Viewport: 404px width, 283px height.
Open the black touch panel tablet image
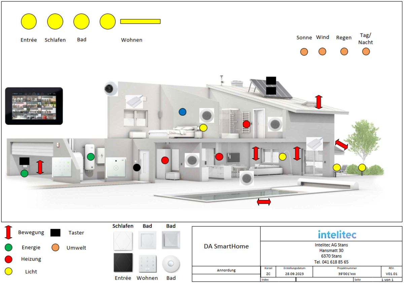pos(34,106)
